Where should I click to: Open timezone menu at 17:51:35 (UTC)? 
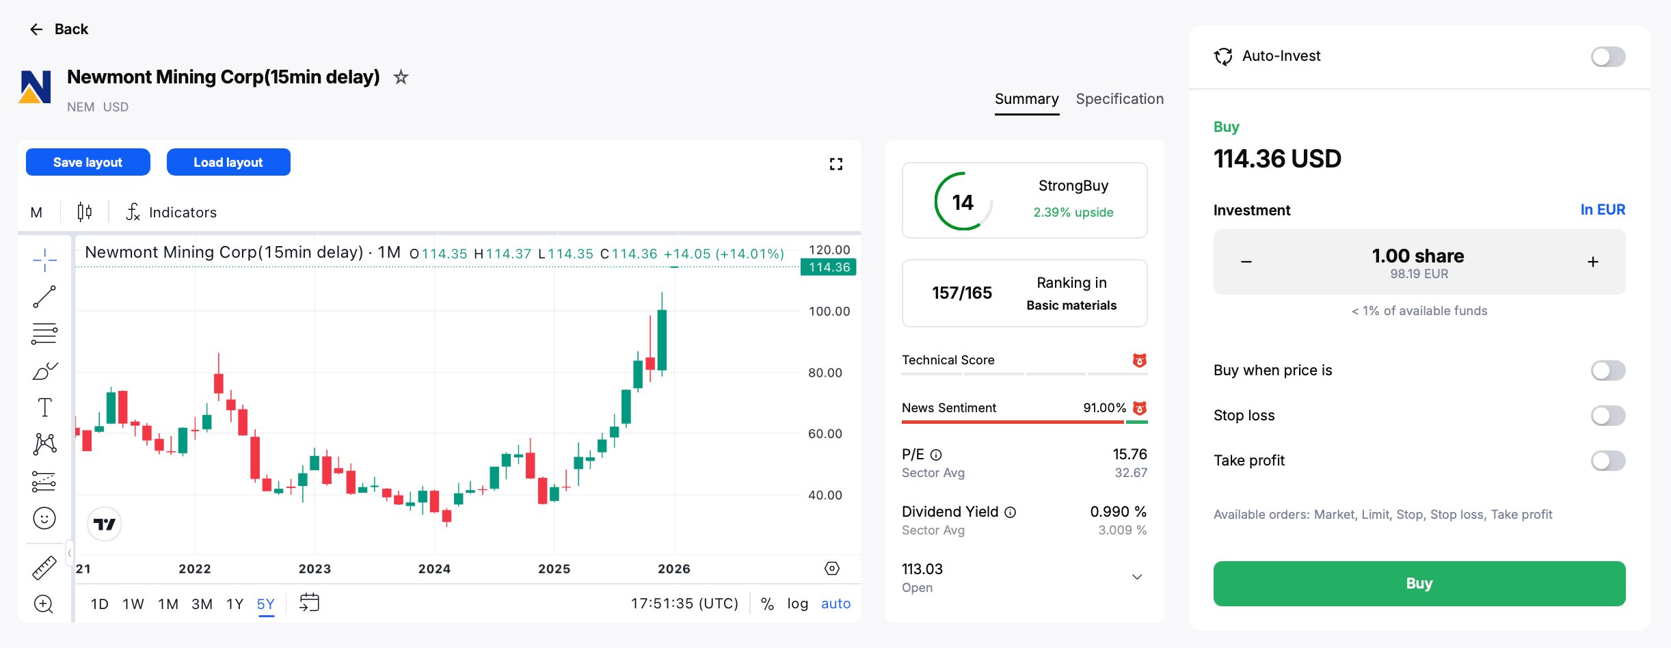684,604
